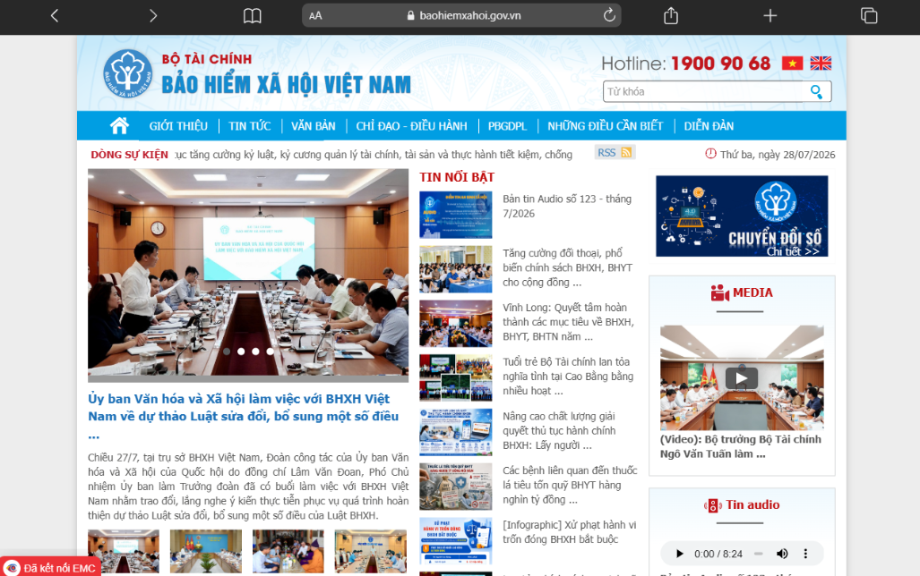
Task: Show all tabs overview icon
Action: [x=869, y=16]
